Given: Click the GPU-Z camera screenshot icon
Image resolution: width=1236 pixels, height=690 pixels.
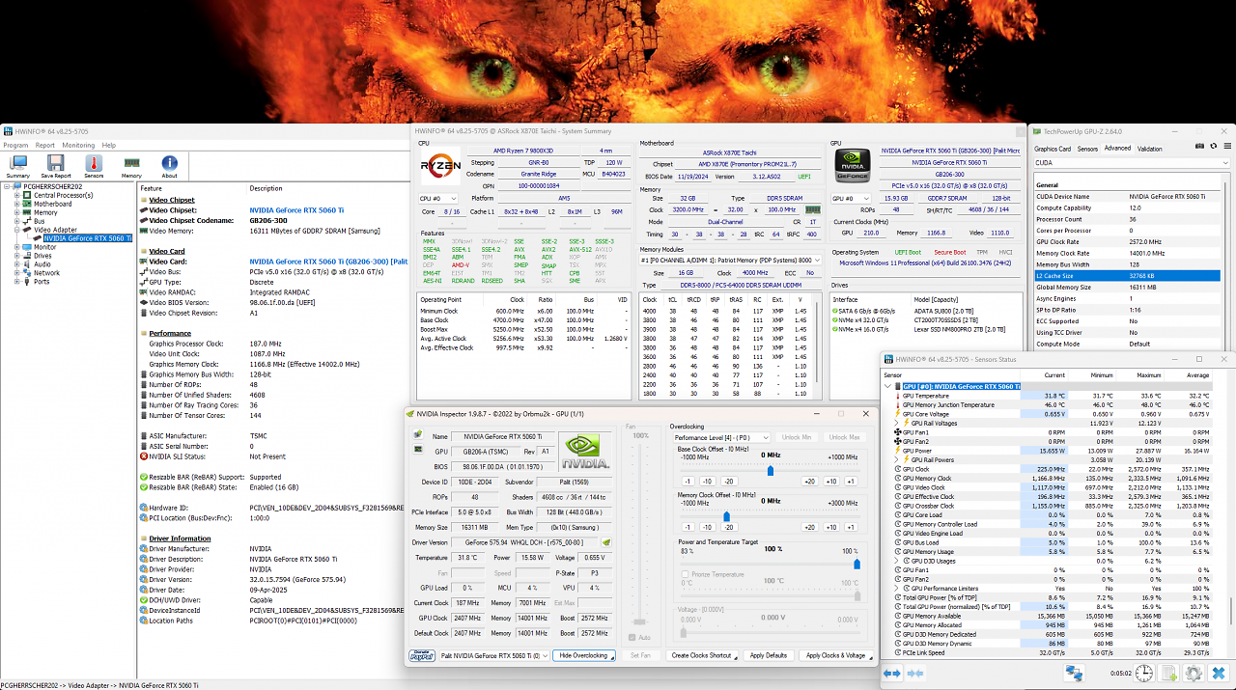Looking at the screenshot, I should (1199, 146).
